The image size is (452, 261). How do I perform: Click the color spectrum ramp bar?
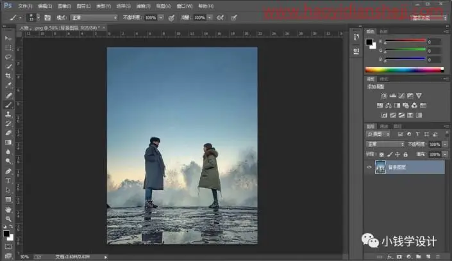click(x=404, y=70)
